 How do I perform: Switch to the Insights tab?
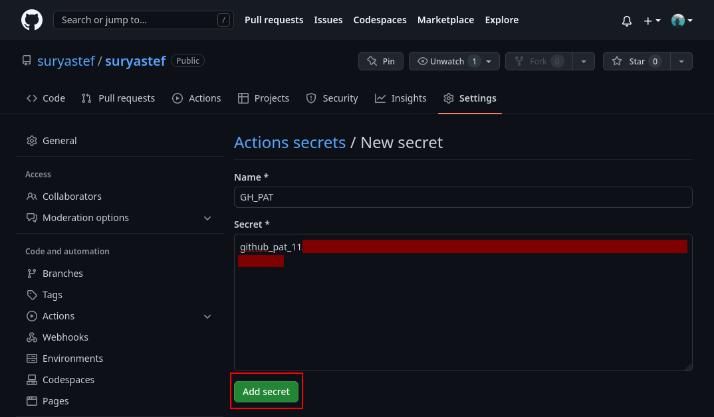tap(401, 98)
